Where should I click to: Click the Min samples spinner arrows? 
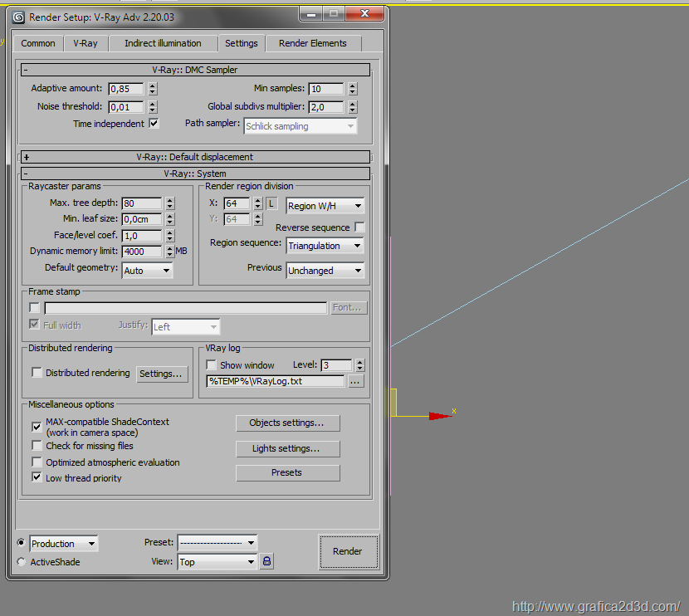[353, 89]
